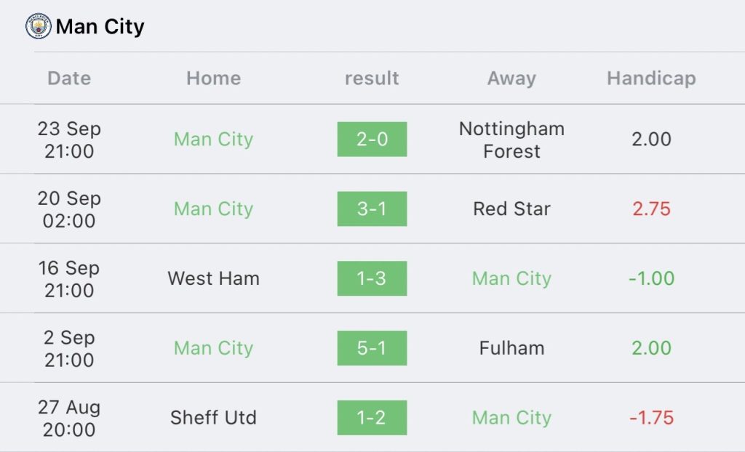Open the Man City team title
The width and height of the screenshot is (745, 452).
click(100, 27)
